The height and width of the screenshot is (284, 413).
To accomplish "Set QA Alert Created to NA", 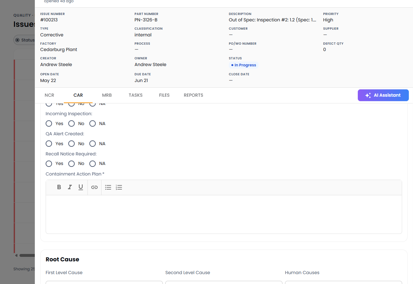I will (93, 144).
